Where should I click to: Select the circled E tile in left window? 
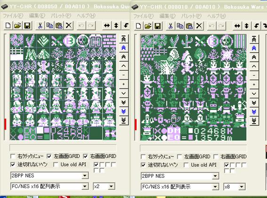point(70,41)
